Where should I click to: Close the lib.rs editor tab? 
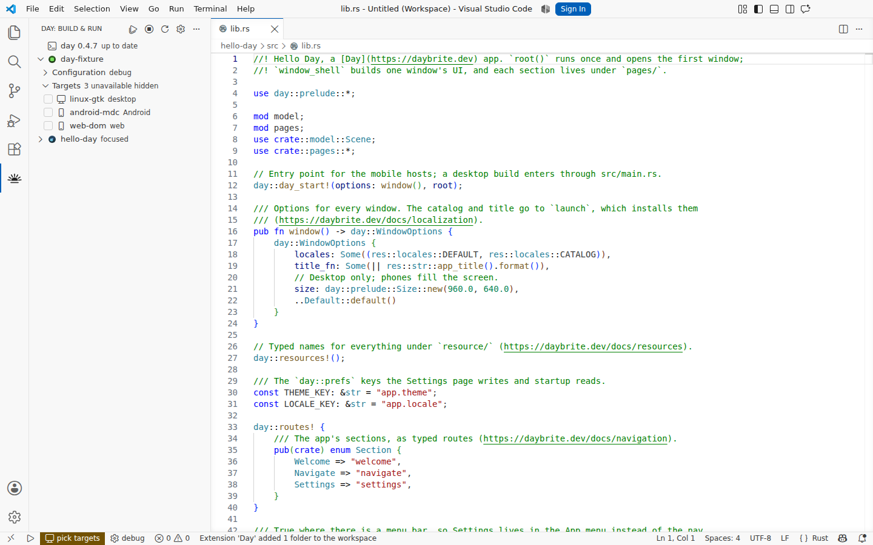pyautogui.click(x=275, y=29)
